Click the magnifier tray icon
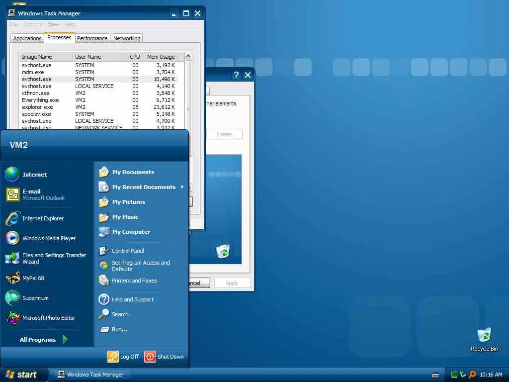This screenshot has height=382, width=509. (472, 375)
